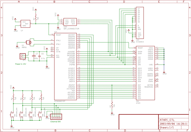The image size is (191, 132).
Task: Click the VO pin label on LCD1
Action: 139,37
